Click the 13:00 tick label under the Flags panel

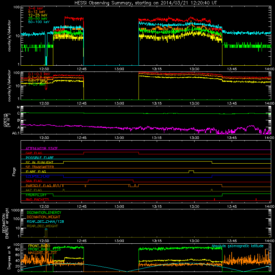(119, 207)
